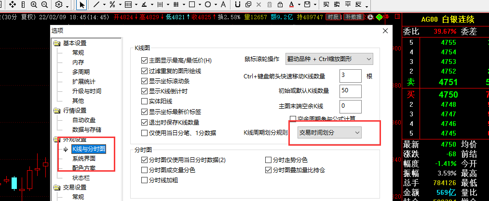Open the toolbar settings gear icon

point(59,4)
